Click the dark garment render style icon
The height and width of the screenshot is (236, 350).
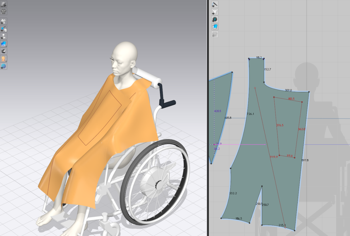pos(3,51)
